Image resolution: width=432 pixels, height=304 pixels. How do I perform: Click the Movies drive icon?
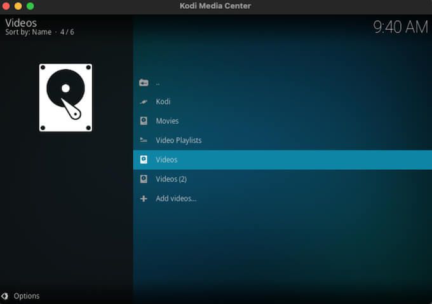point(144,121)
